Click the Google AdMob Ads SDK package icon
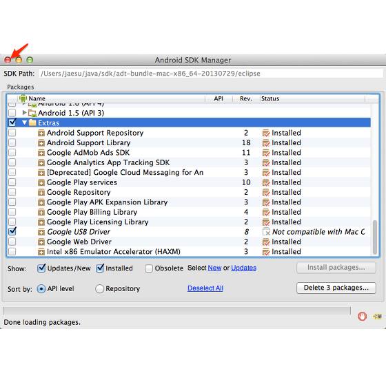The image size is (386, 373). [x=41, y=153]
